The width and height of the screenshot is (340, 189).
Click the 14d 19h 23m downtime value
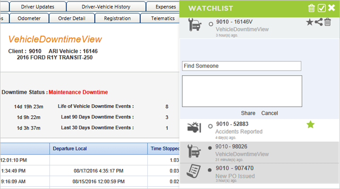pyautogui.click(x=29, y=106)
